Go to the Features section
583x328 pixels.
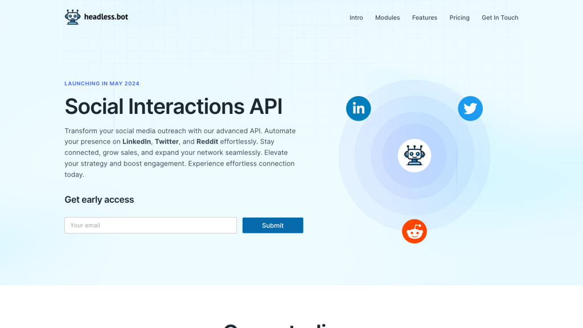(424, 18)
